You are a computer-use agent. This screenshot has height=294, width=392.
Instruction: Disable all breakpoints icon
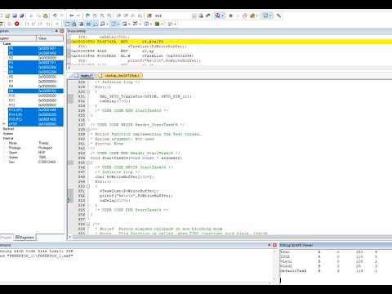coord(245,16)
